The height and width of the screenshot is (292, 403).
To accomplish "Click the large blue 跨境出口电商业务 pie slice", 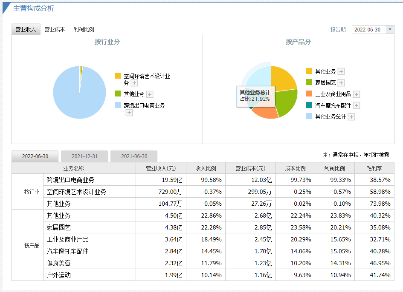I will click(x=79, y=98).
